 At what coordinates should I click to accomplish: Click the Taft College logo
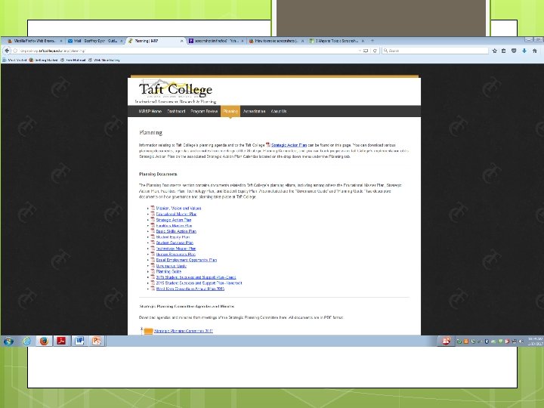175,91
